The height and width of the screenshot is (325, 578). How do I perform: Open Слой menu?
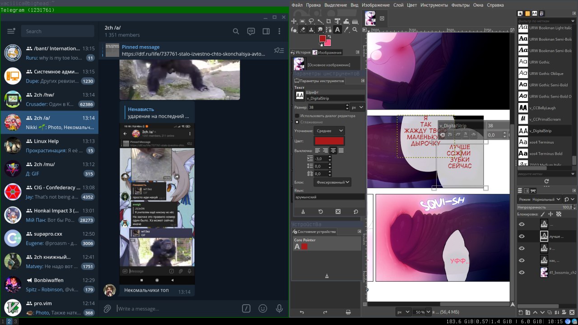(398, 5)
